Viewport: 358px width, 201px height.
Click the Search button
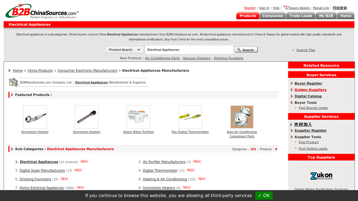247,50
